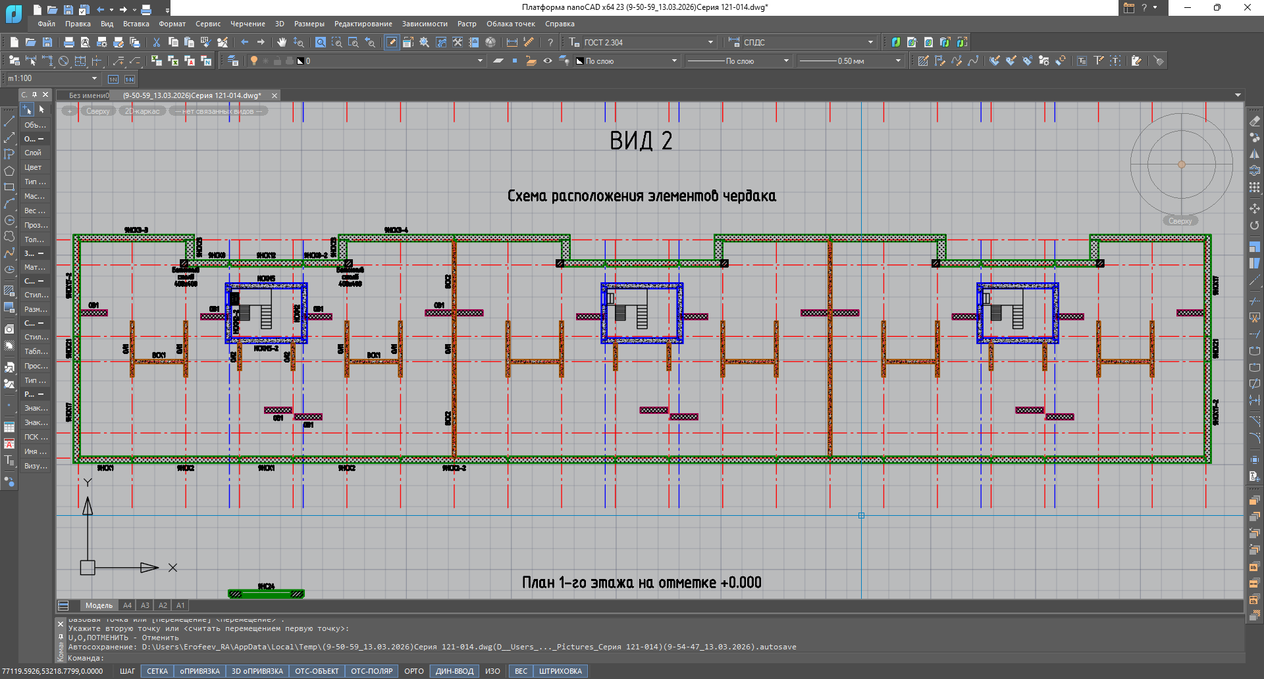Screen dimensions: 1264x679
Task: Switch to the A3 layout tab
Action: tap(145, 605)
